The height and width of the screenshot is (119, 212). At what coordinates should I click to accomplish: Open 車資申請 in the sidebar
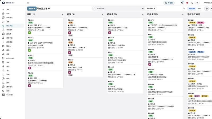tap(9, 38)
